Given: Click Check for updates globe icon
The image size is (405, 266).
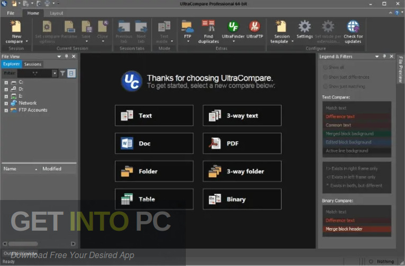Looking at the screenshot, I should [x=353, y=26].
